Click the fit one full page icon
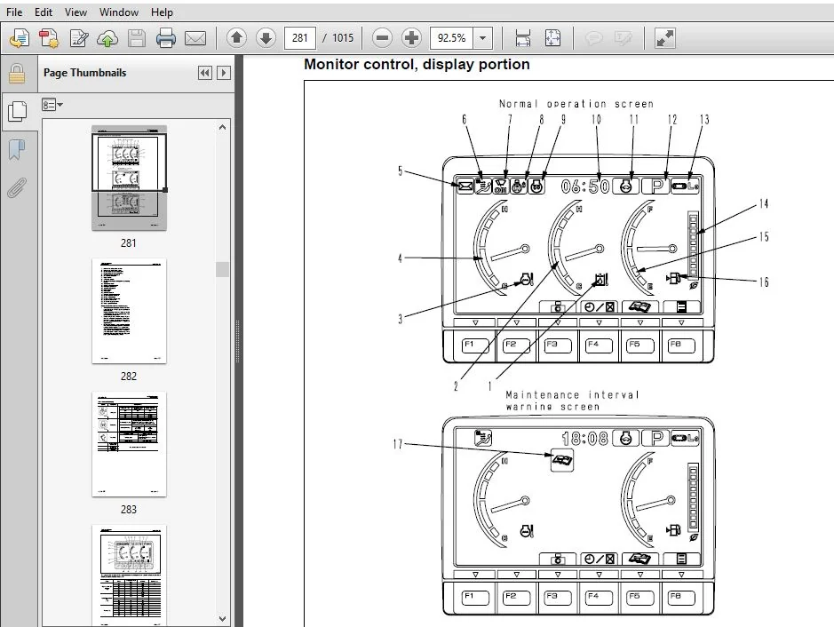Viewport: 834px width, 627px height. pos(553,38)
